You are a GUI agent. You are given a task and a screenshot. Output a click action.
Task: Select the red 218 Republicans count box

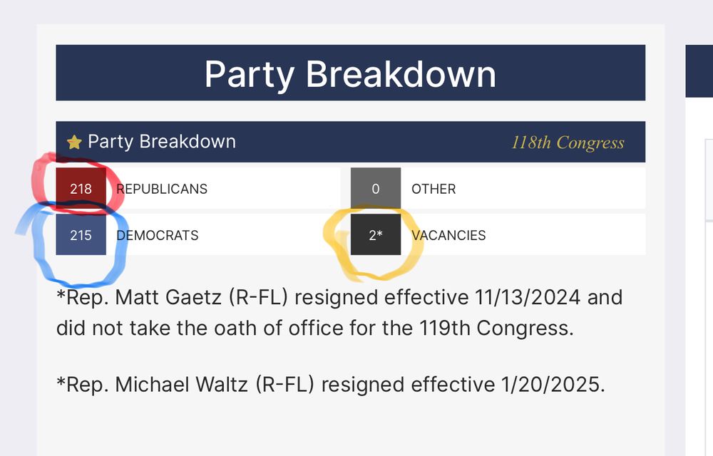pos(81,188)
